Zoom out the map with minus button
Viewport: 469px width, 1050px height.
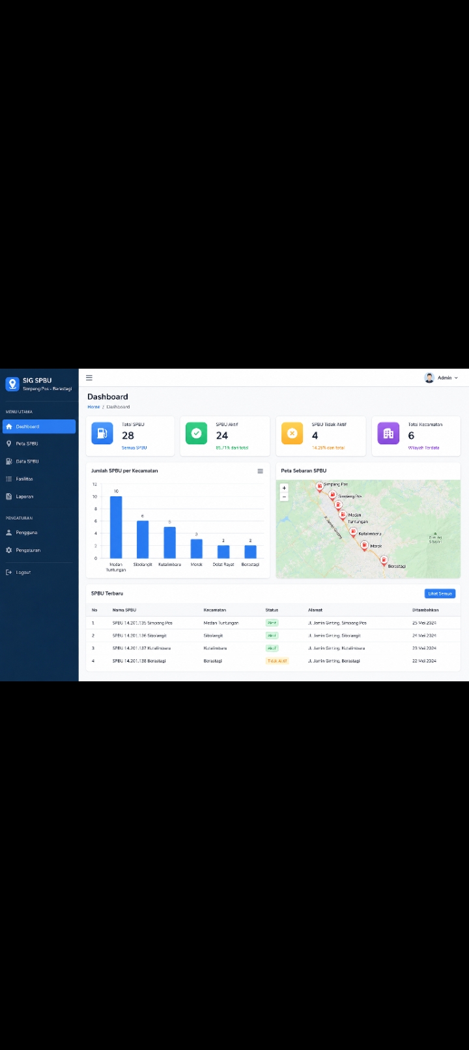pyautogui.click(x=284, y=496)
